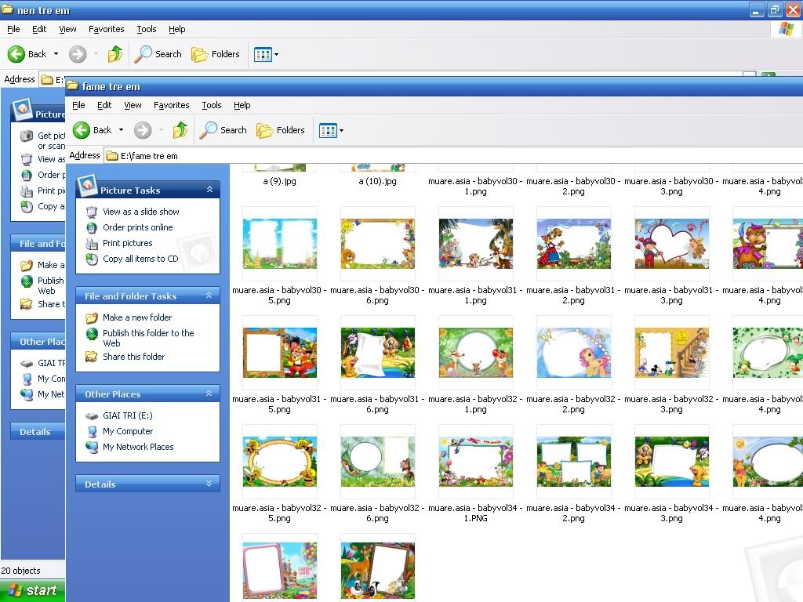Open Tools menu in nen tre em window
The width and height of the screenshot is (803, 602).
pos(147,29)
